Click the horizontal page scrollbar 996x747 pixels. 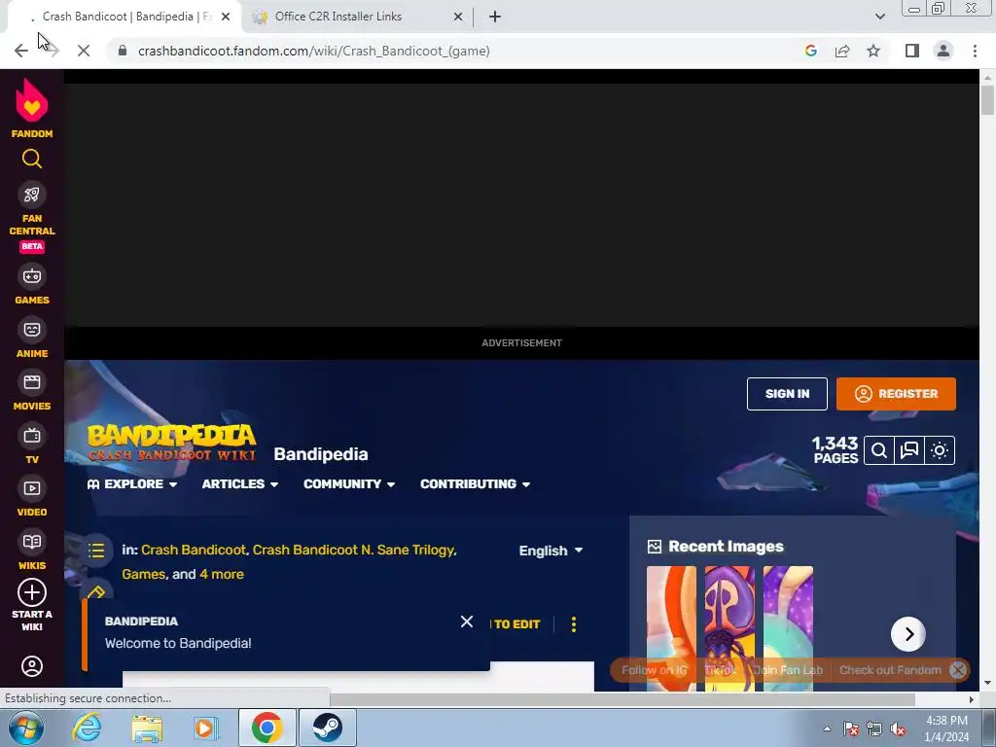622,699
